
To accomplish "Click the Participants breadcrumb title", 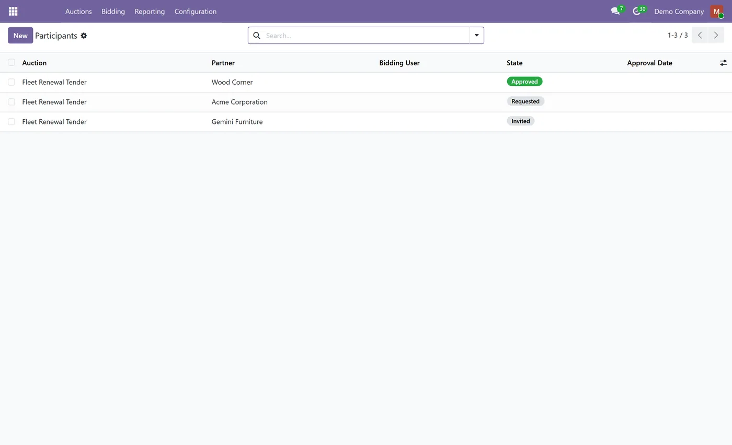I will (x=56, y=36).
